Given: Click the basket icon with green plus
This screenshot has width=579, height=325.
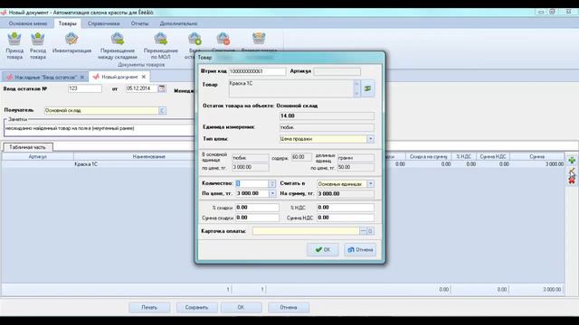Looking at the screenshot, I should coord(195,39).
